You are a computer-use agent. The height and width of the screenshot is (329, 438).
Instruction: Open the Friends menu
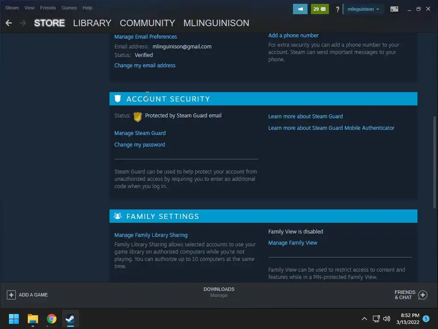[x=48, y=8]
